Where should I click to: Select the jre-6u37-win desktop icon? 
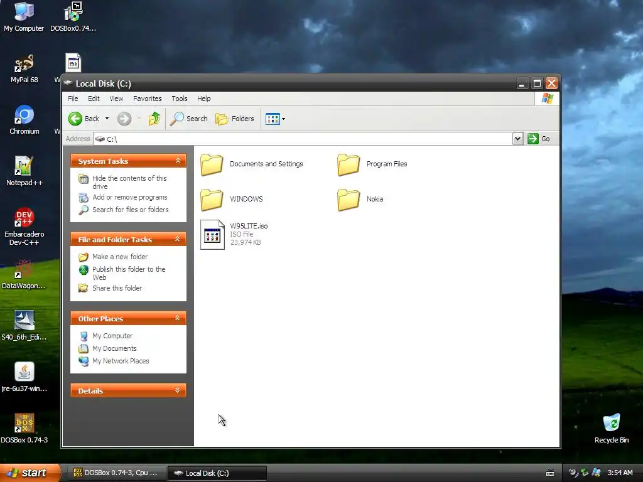(x=24, y=377)
